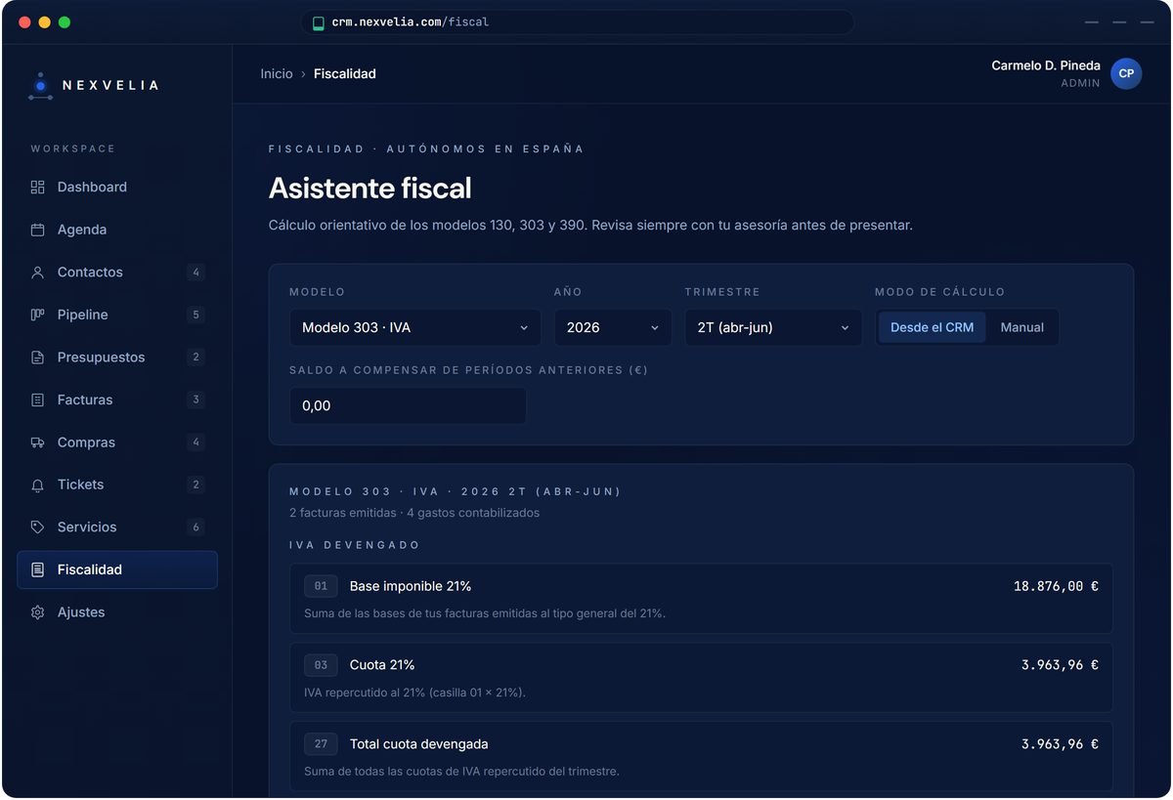Image resolution: width=1173 pixels, height=800 pixels.
Task: Click the Presupuestos document icon
Action: [x=37, y=358]
